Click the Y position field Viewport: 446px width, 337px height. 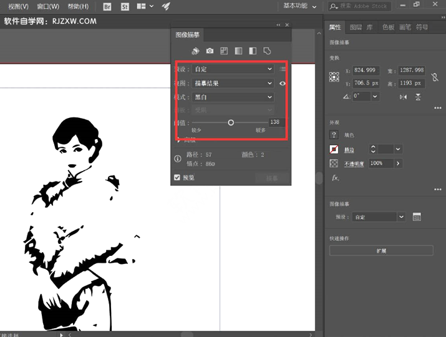pyautogui.click(x=366, y=83)
